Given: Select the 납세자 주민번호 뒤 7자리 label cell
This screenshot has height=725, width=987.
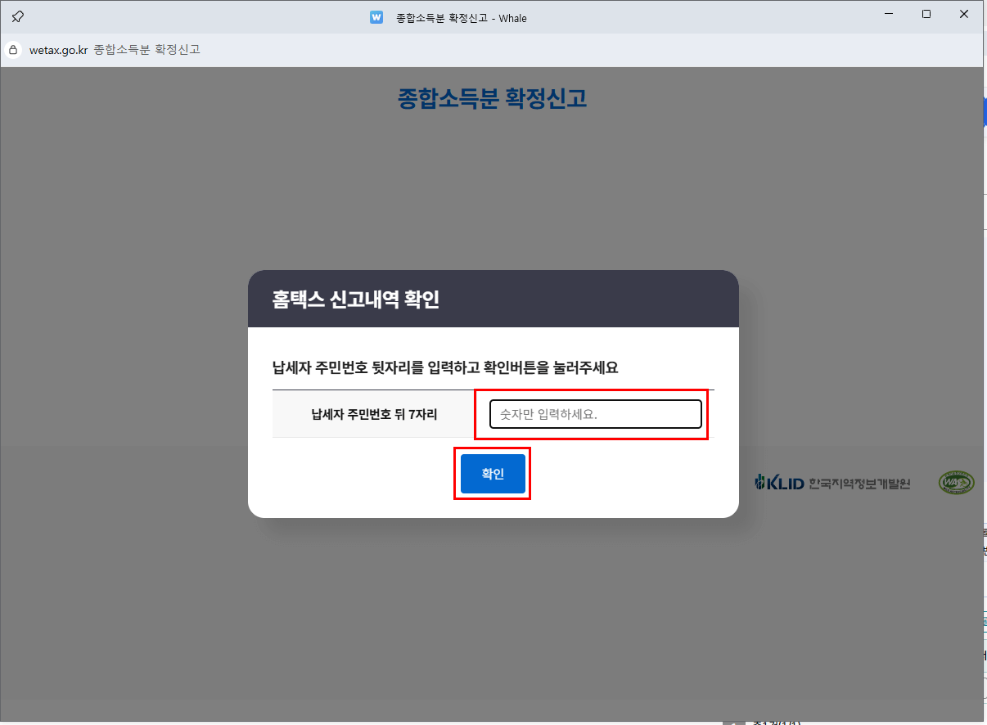Looking at the screenshot, I should pyautogui.click(x=372, y=413).
